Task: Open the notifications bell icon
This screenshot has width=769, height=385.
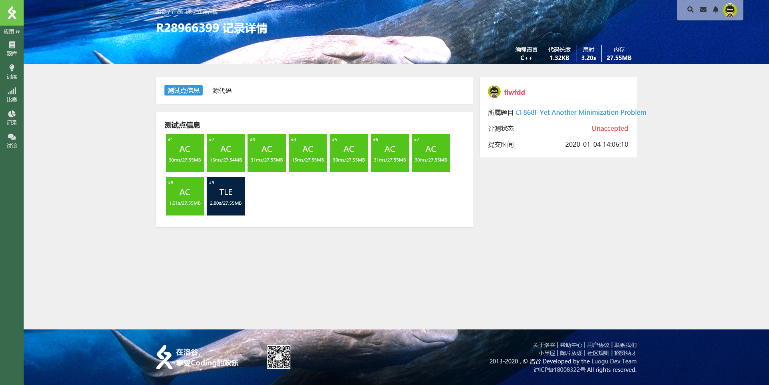Action: click(x=716, y=10)
